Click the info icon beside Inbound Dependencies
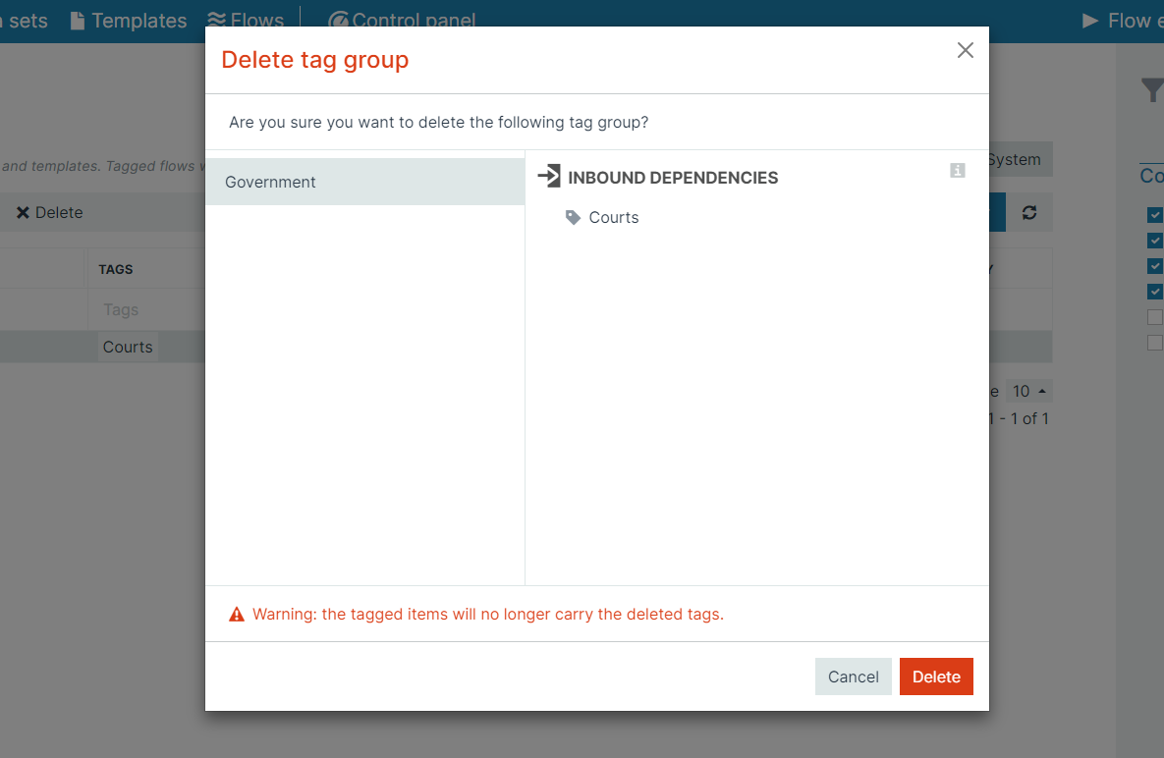The height and width of the screenshot is (758, 1164). click(x=958, y=171)
